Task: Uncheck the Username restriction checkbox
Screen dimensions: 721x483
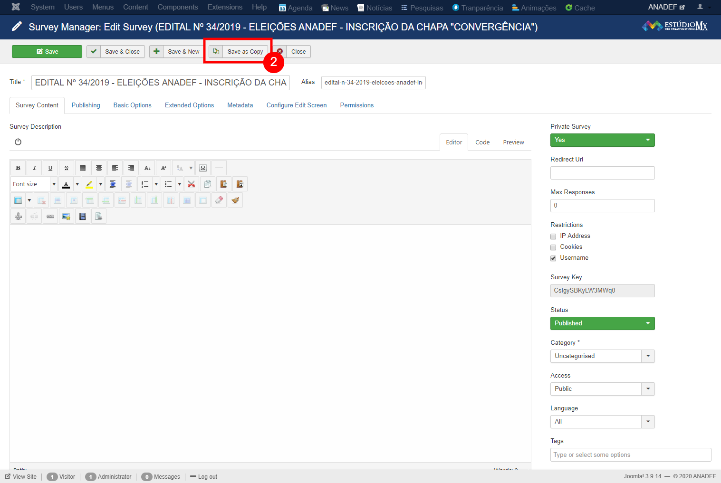Action: (x=553, y=258)
